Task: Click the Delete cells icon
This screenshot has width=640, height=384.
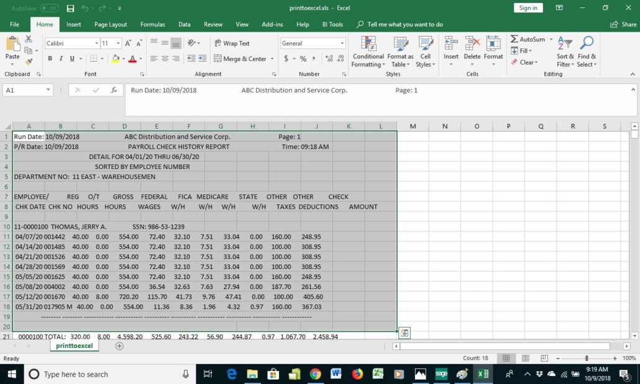Action: (472, 43)
